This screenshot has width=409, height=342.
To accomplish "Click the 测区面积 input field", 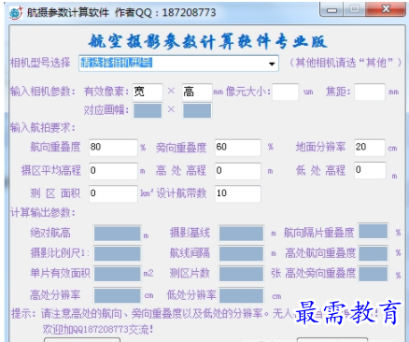I will point(113,193).
